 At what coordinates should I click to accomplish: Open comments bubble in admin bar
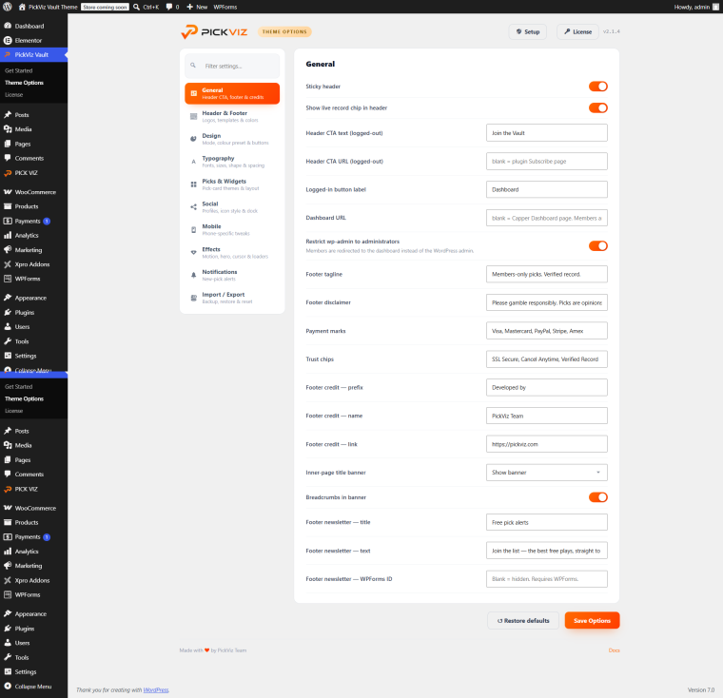(169, 7)
